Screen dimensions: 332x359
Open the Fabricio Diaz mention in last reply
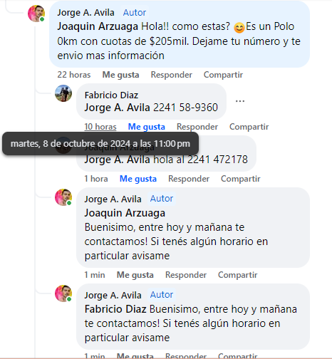[x=115, y=309]
